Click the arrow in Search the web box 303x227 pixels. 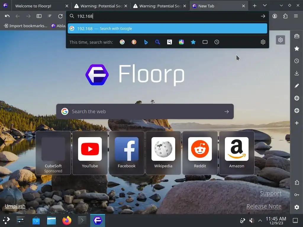tap(226, 111)
